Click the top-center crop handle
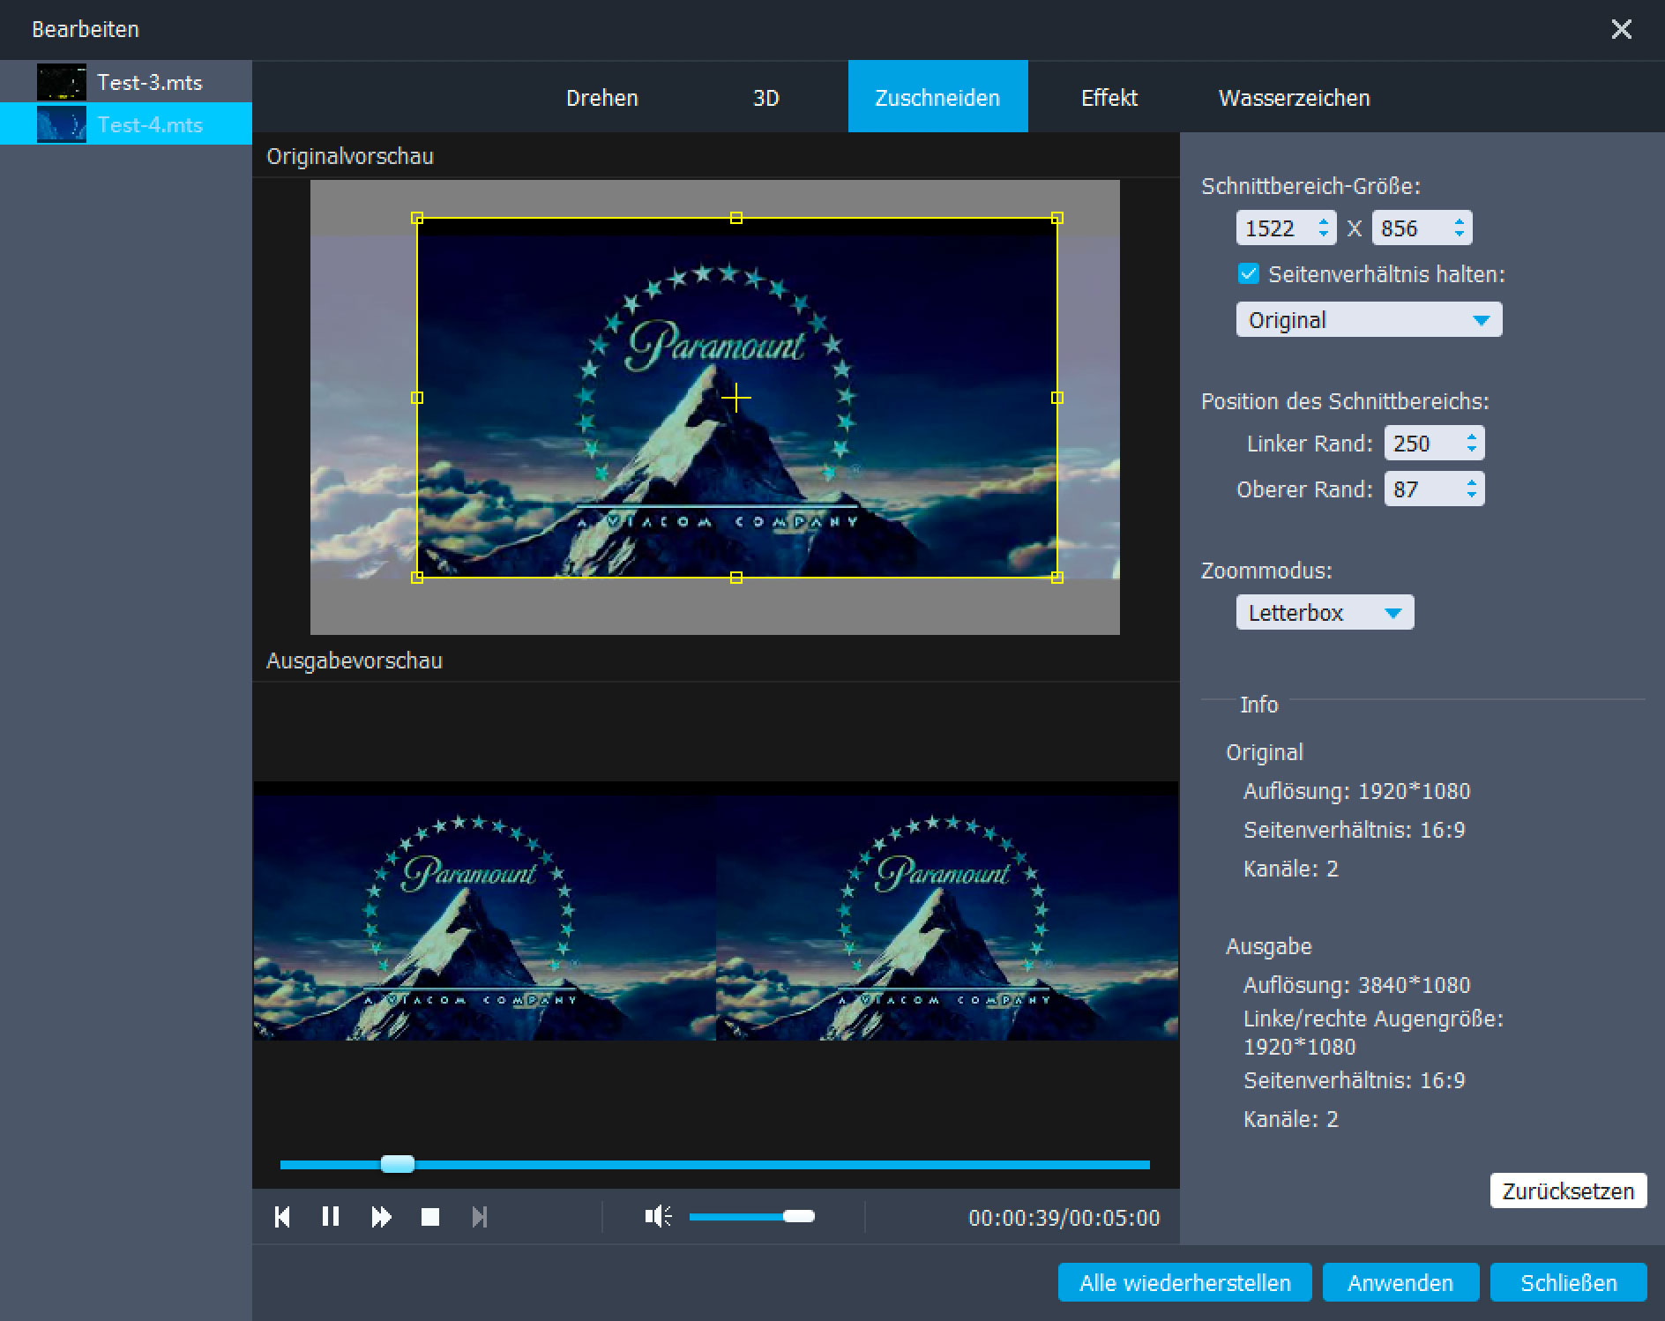The width and height of the screenshot is (1665, 1321). coord(736,218)
